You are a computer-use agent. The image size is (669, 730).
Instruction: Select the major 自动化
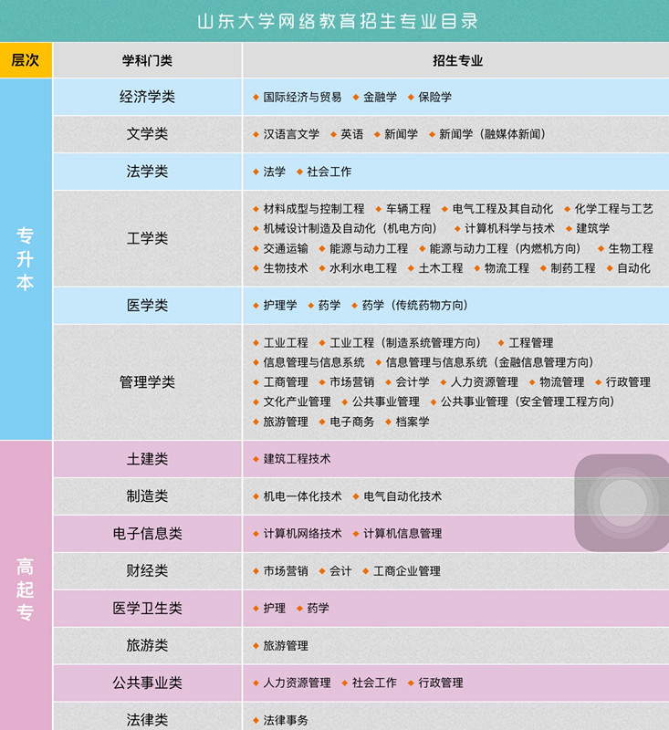coord(633,268)
